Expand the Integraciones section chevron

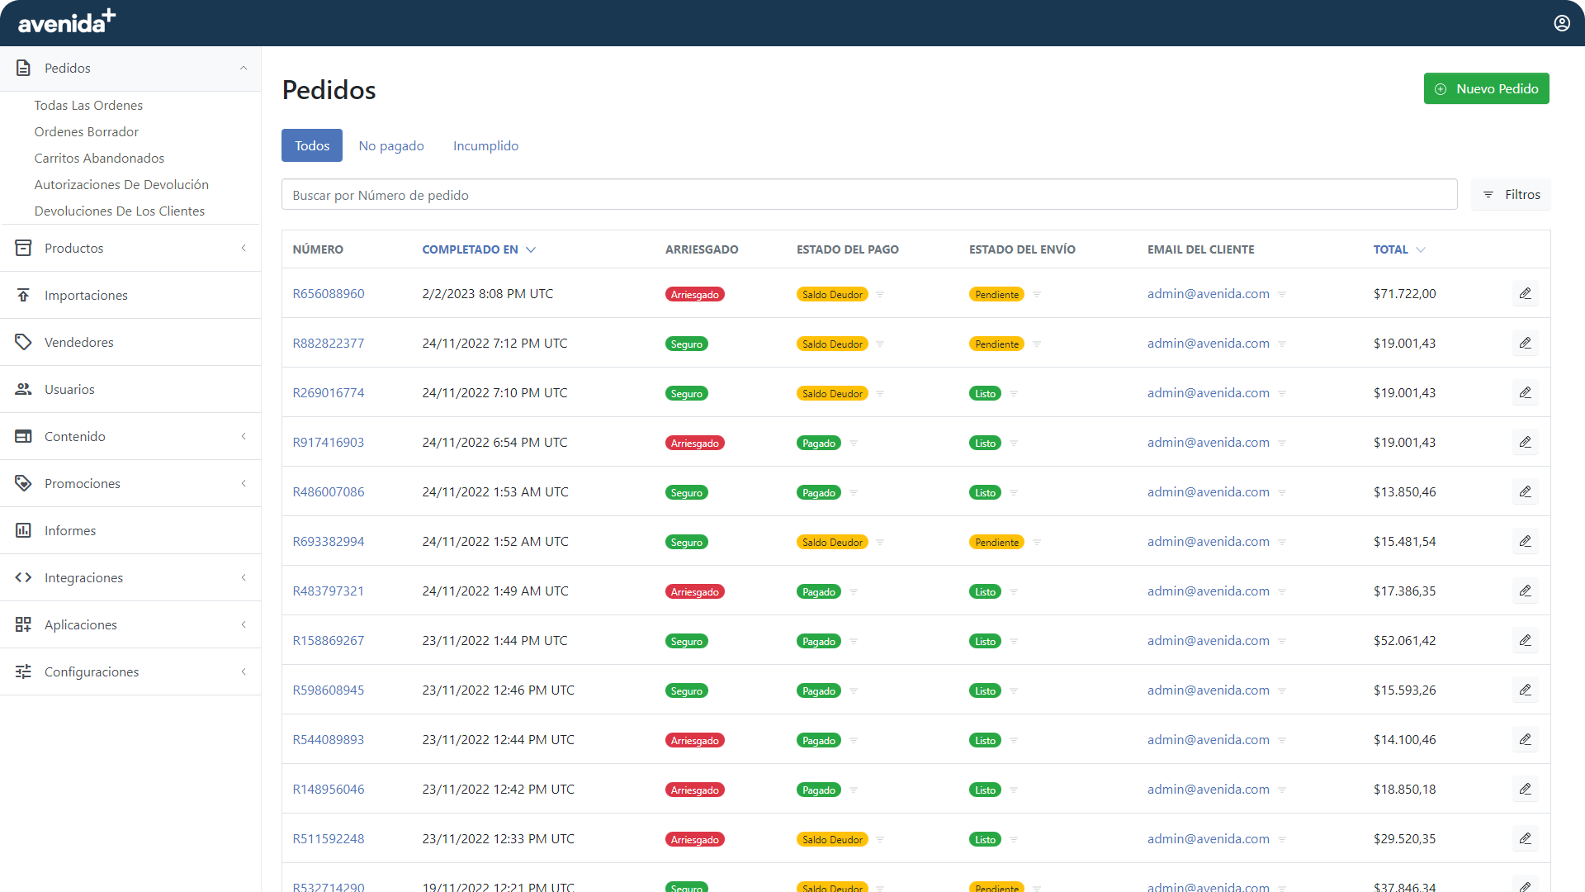244,577
